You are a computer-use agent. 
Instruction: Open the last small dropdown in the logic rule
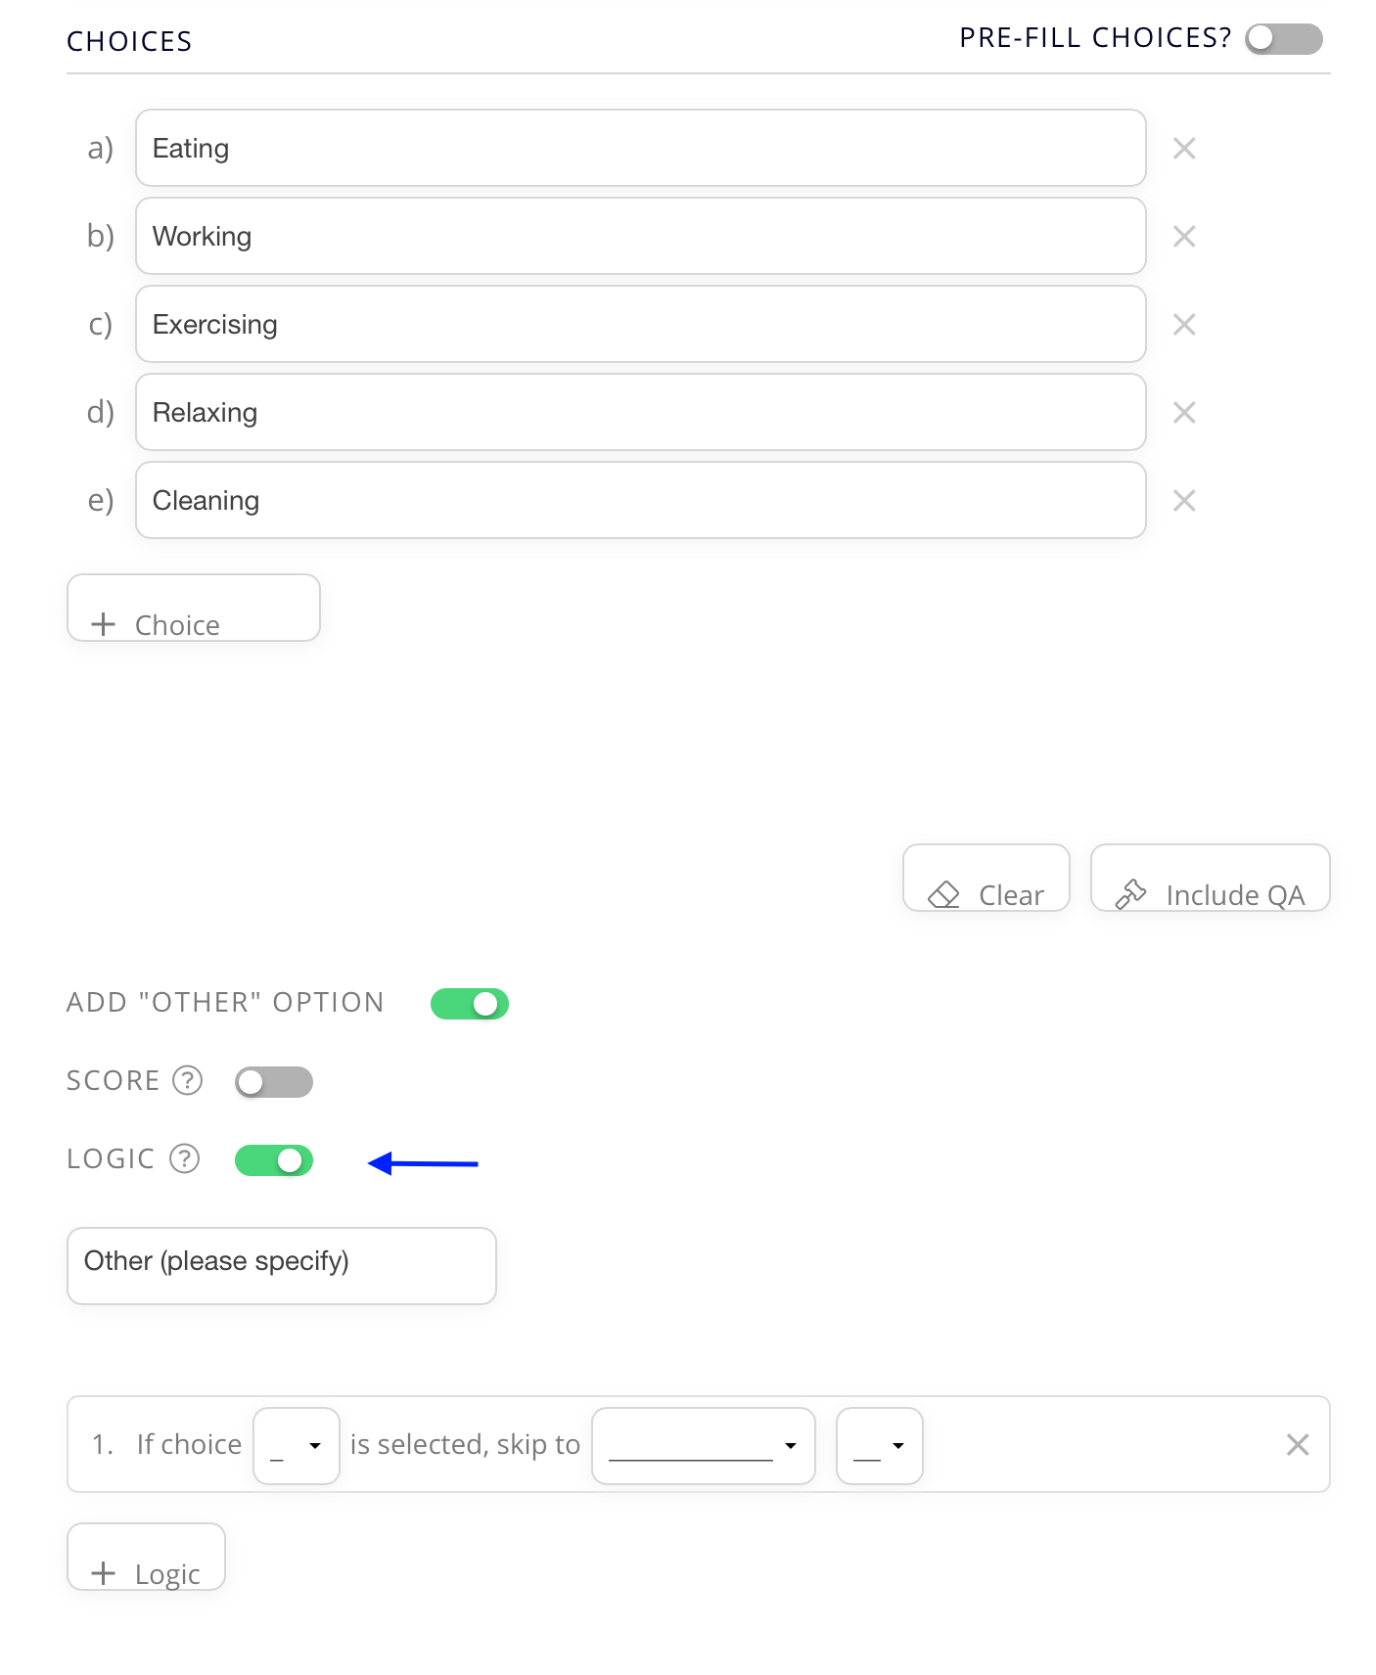879,1446
